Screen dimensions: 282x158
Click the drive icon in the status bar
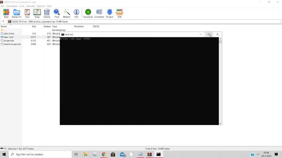tap(2, 148)
